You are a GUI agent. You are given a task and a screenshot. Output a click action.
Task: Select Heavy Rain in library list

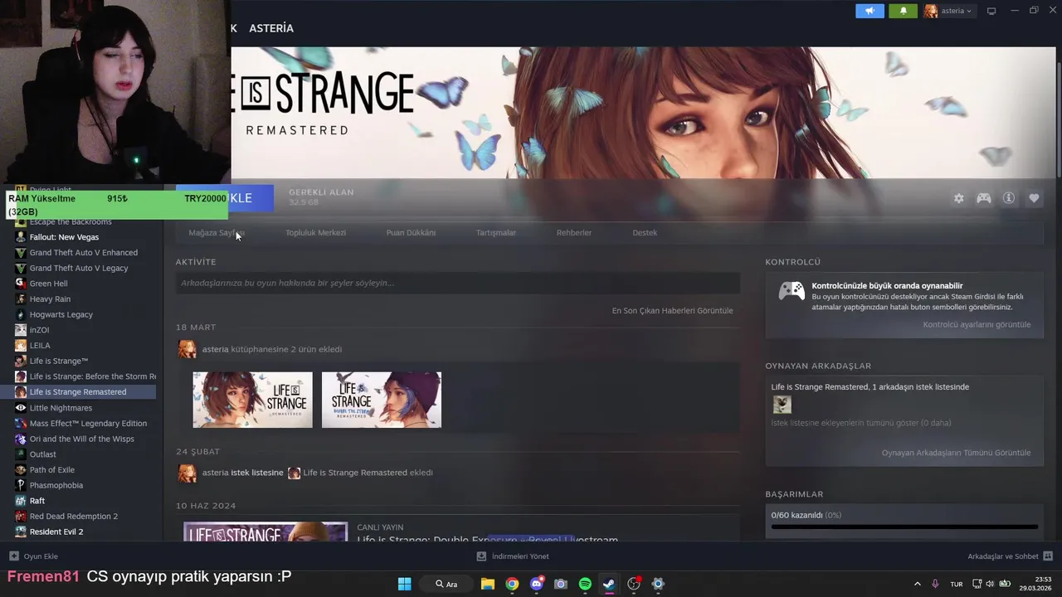coord(50,299)
